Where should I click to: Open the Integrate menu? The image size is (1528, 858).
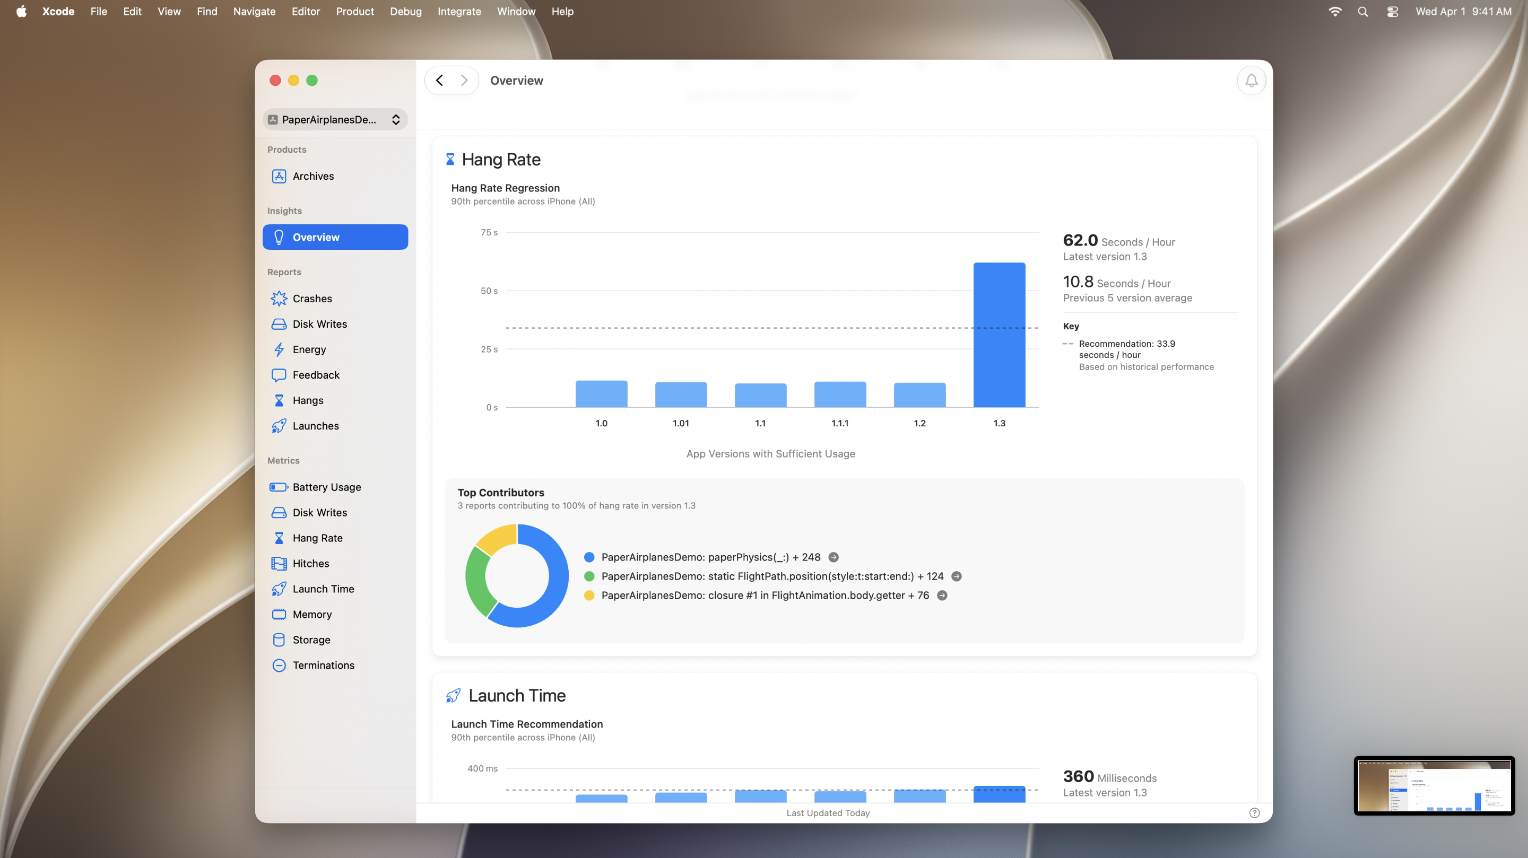click(459, 11)
